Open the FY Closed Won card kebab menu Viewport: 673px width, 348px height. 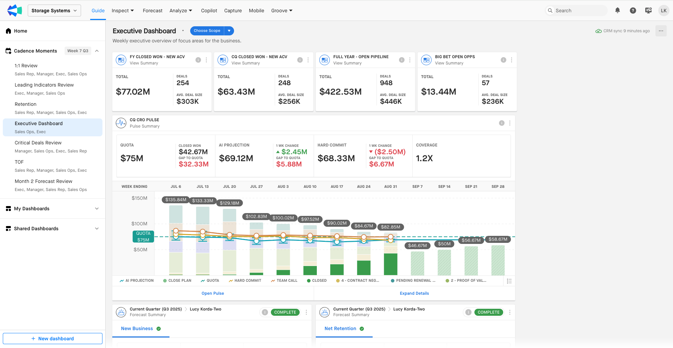coord(206,60)
